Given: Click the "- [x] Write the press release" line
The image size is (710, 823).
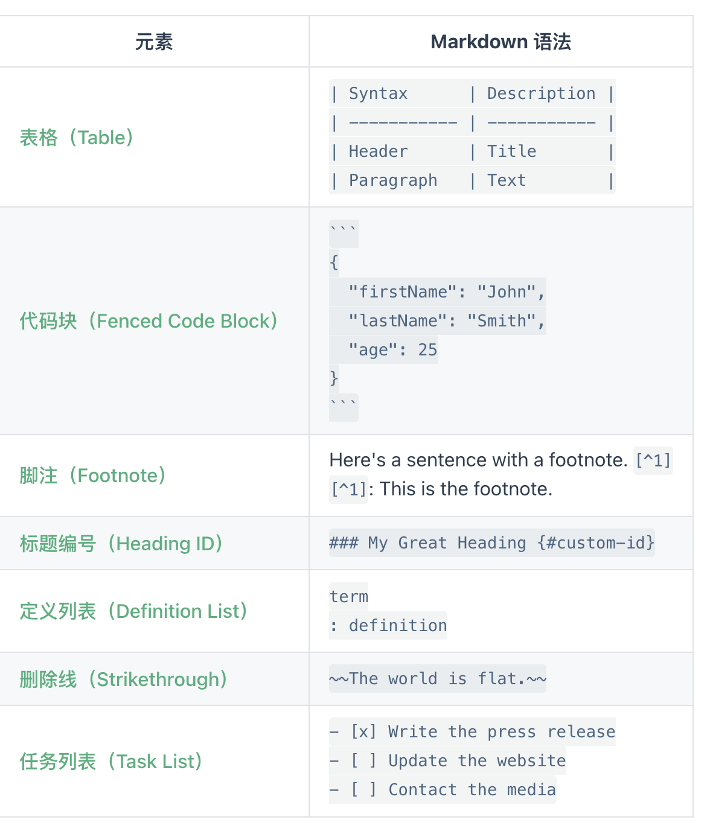Looking at the screenshot, I should tap(472, 732).
